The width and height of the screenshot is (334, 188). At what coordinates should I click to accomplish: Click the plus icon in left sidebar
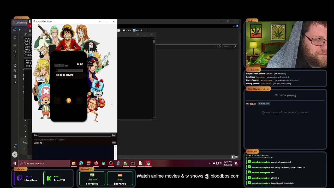click(x=15, y=46)
